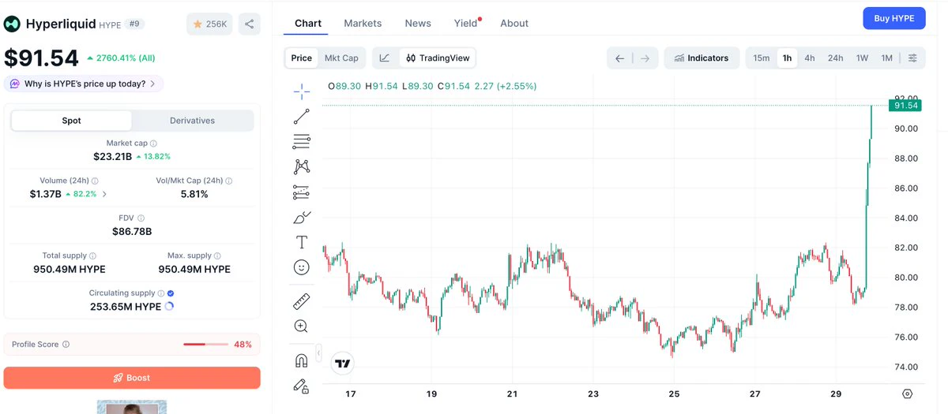Switch to simple line chart view

[385, 58]
